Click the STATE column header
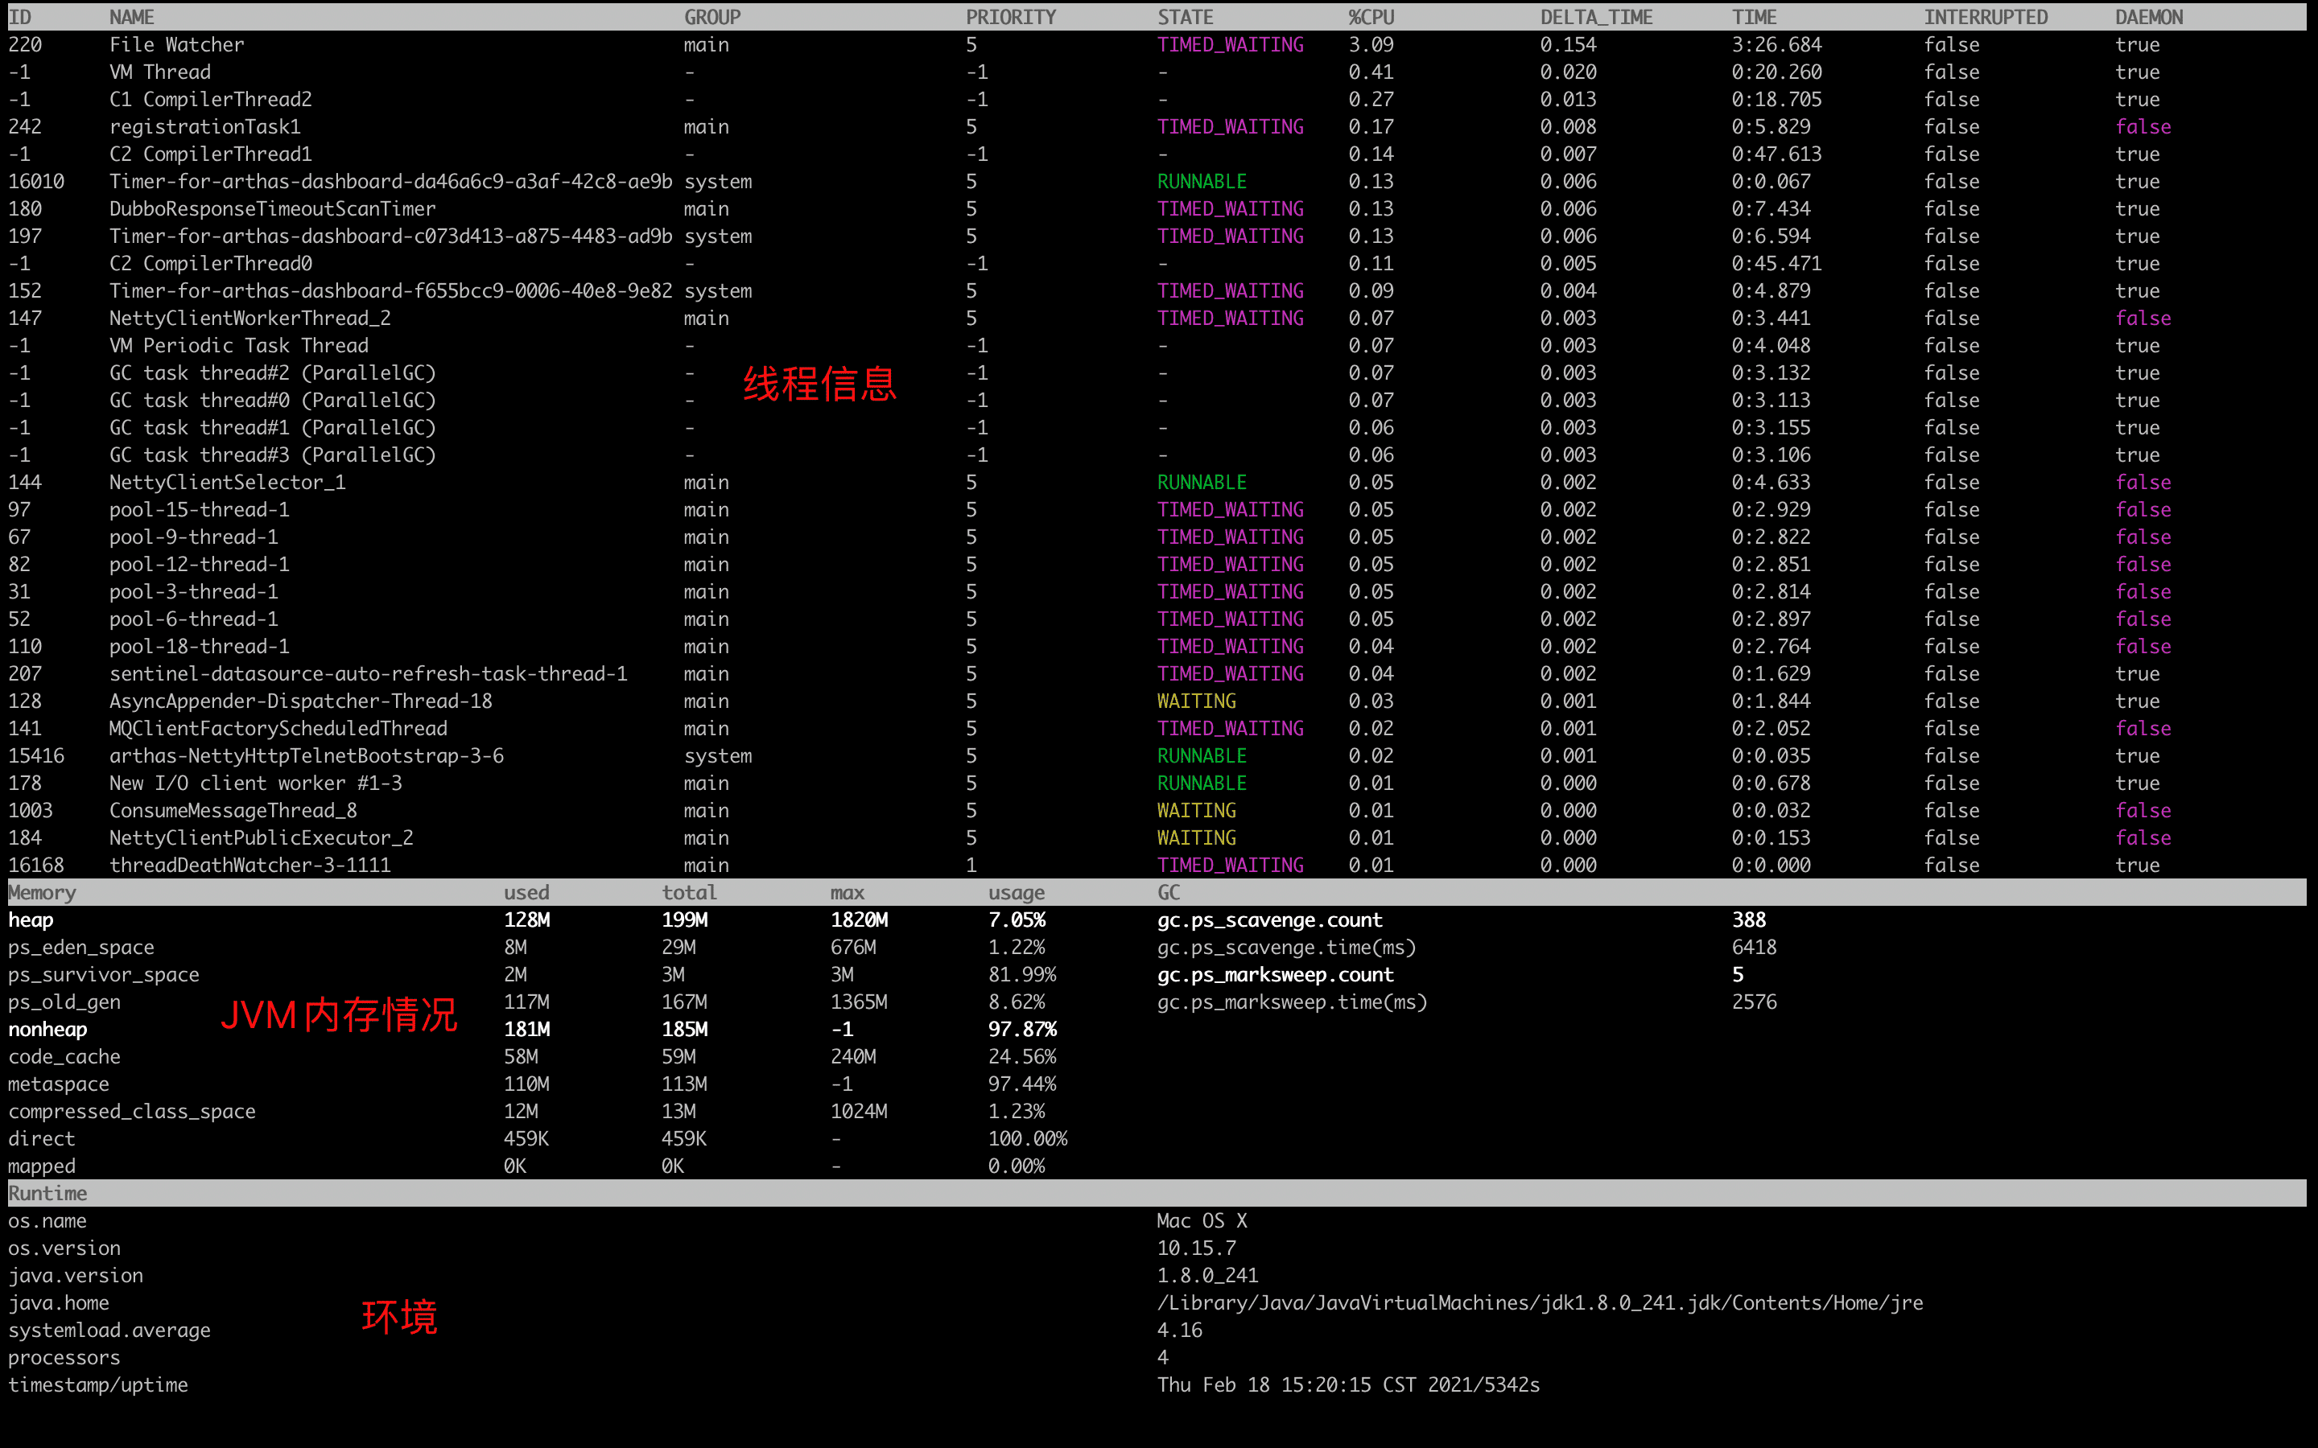This screenshot has width=2318, height=1448. point(1185,17)
